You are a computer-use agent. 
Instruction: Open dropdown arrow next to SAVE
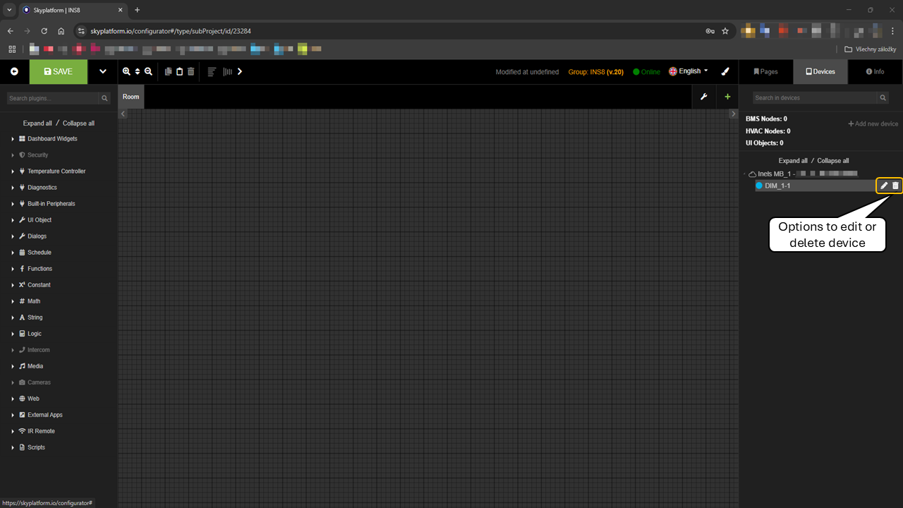pos(102,71)
